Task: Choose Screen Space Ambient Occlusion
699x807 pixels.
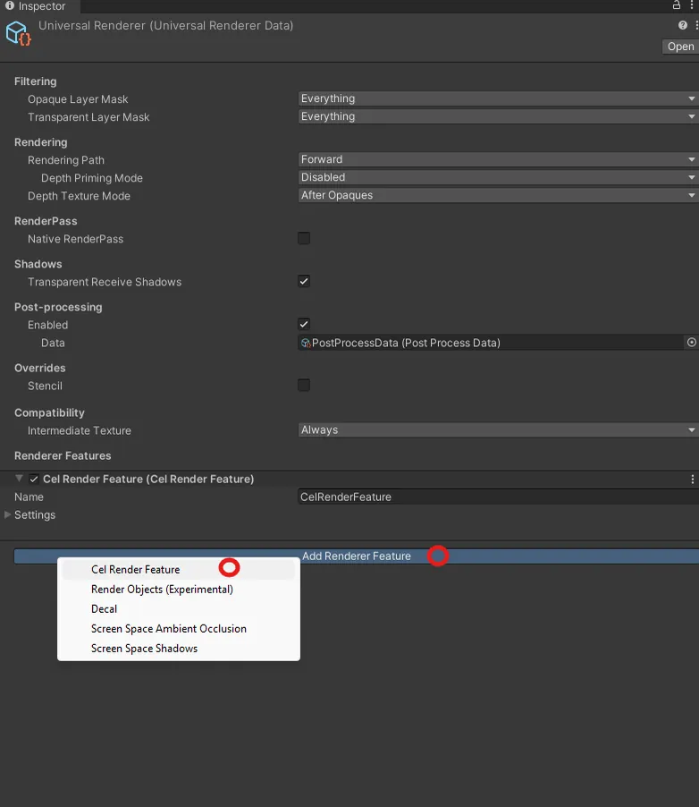Action: 178,628
